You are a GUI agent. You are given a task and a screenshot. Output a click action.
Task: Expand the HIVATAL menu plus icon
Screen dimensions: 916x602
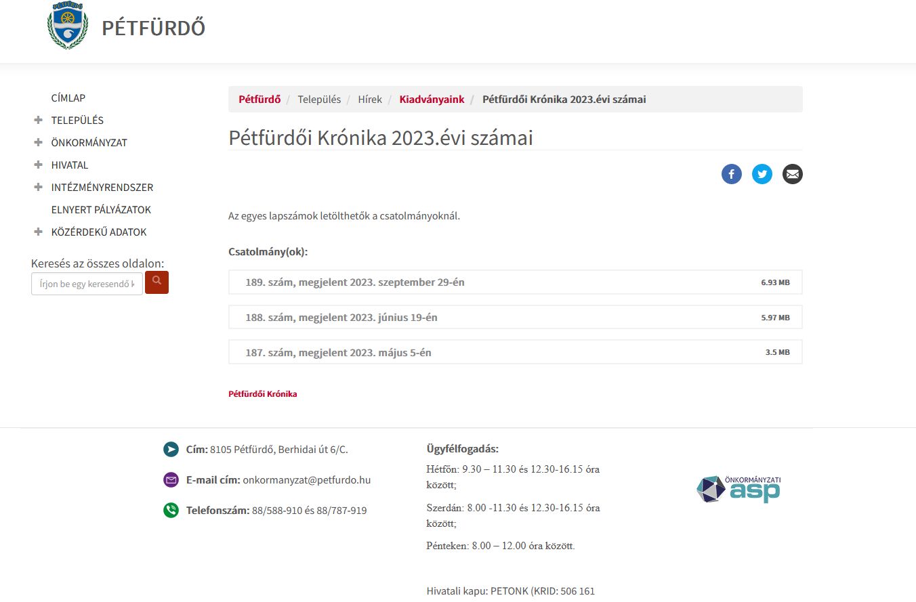click(x=38, y=165)
